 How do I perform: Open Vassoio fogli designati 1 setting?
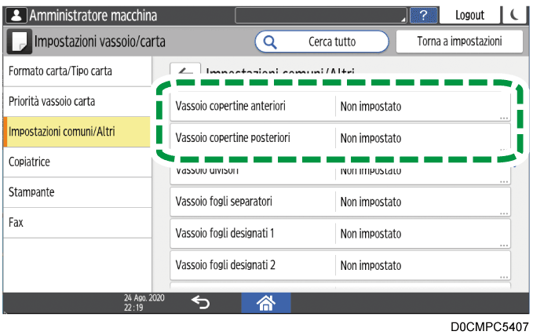pos(340,233)
